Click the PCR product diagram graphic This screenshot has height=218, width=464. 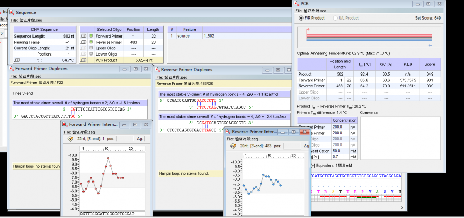pyautogui.click(x=369, y=37)
